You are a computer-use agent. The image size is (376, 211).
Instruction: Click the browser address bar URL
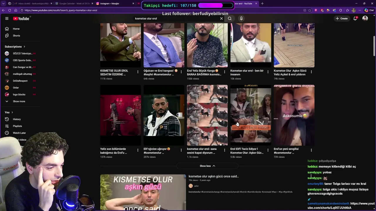pyautogui.click(x=61, y=10)
